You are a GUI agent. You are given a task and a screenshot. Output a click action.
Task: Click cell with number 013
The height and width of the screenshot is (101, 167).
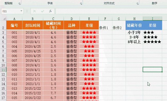14,88
